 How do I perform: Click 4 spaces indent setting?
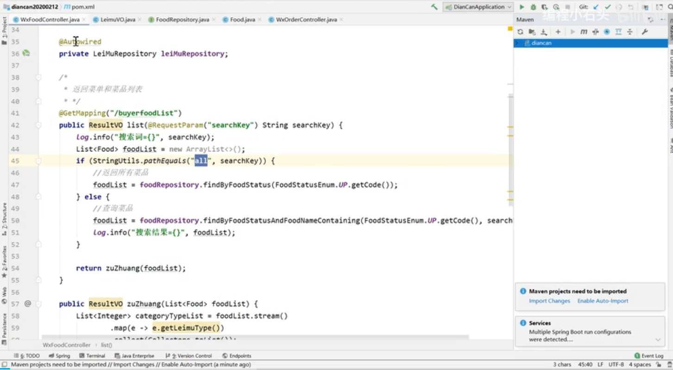pyautogui.click(x=640, y=365)
